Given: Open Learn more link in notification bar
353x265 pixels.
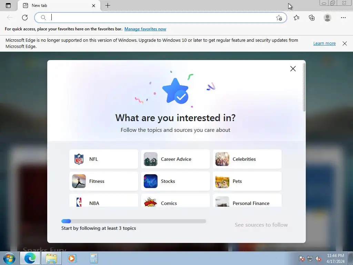Looking at the screenshot, I should [324, 43].
